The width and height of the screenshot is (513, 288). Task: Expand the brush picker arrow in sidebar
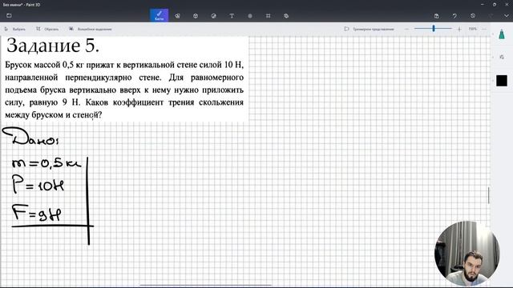[x=493, y=34]
